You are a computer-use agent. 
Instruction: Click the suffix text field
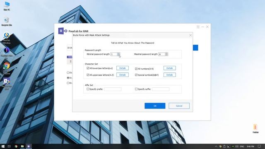coord(161,89)
